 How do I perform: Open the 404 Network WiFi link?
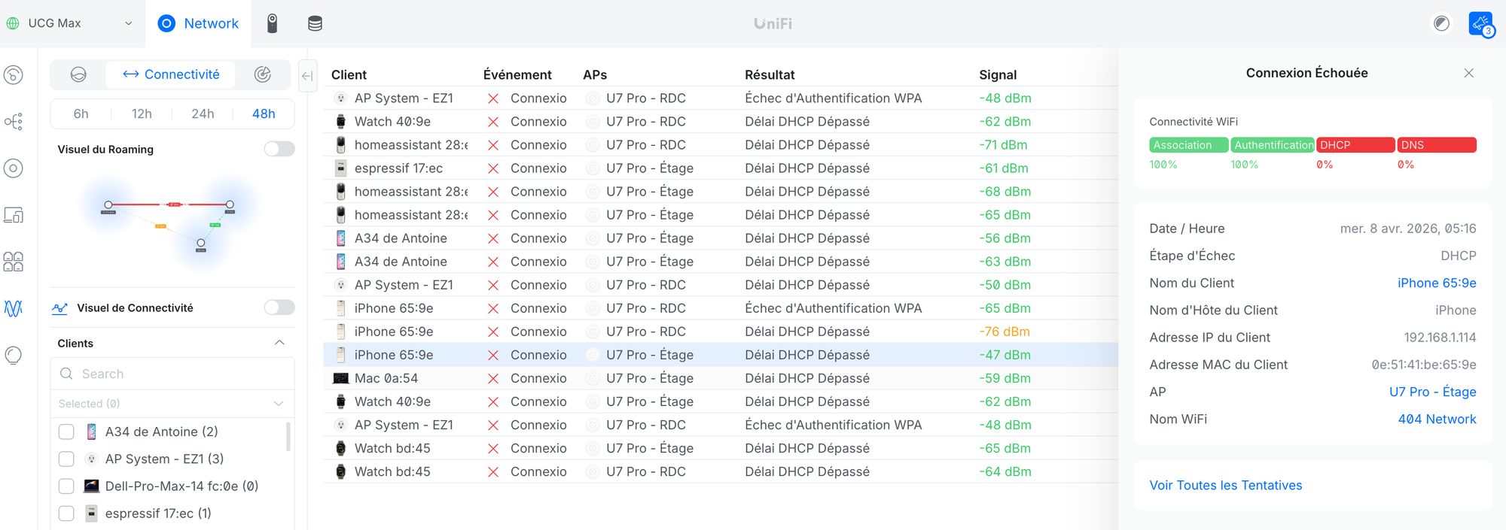pos(1436,419)
